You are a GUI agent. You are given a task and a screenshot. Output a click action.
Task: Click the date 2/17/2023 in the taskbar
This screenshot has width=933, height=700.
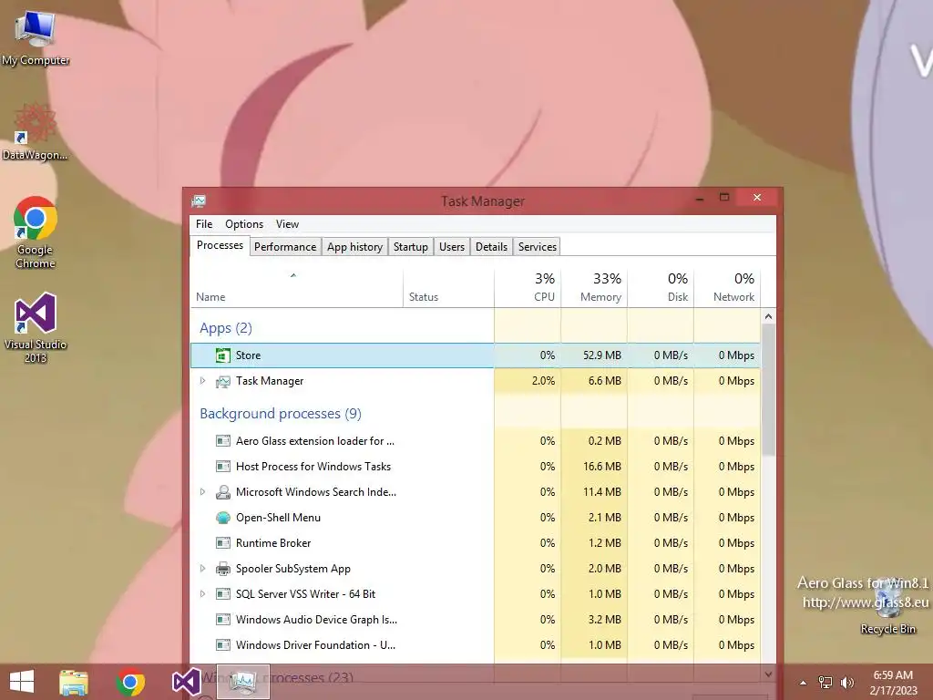tap(893, 691)
